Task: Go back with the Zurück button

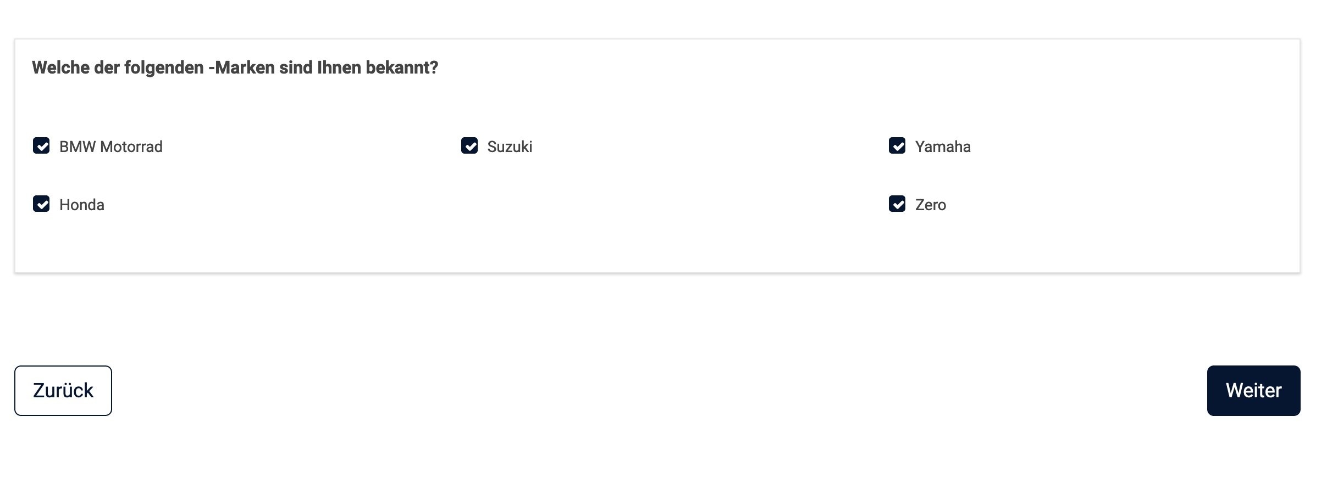Action: point(63,391)
